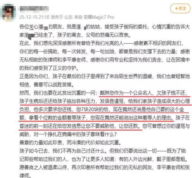Screen dimensions: 192x178
Task: Click the underlined phrase 让您还款
Action: click(x=128, y=126)
